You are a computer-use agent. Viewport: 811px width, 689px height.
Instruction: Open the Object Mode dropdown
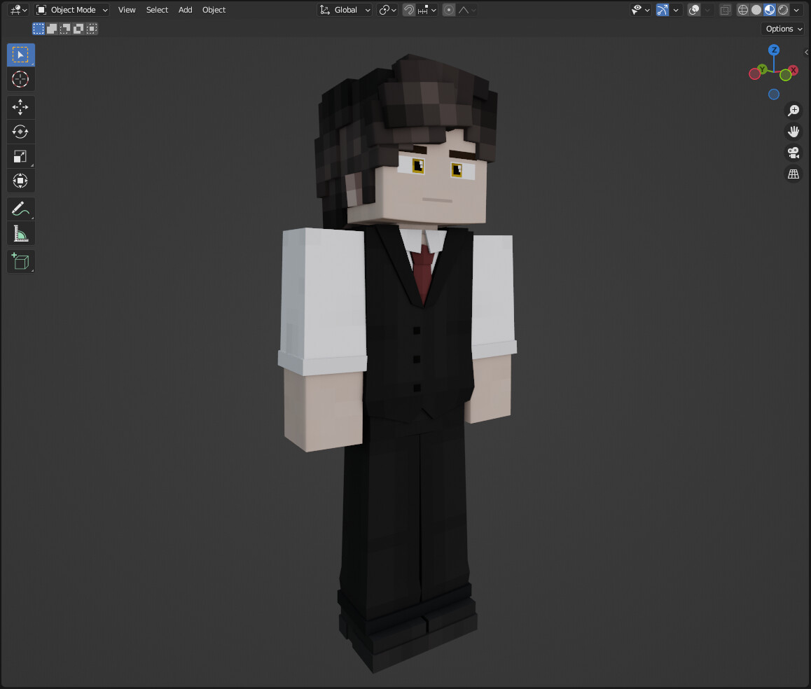71,9
